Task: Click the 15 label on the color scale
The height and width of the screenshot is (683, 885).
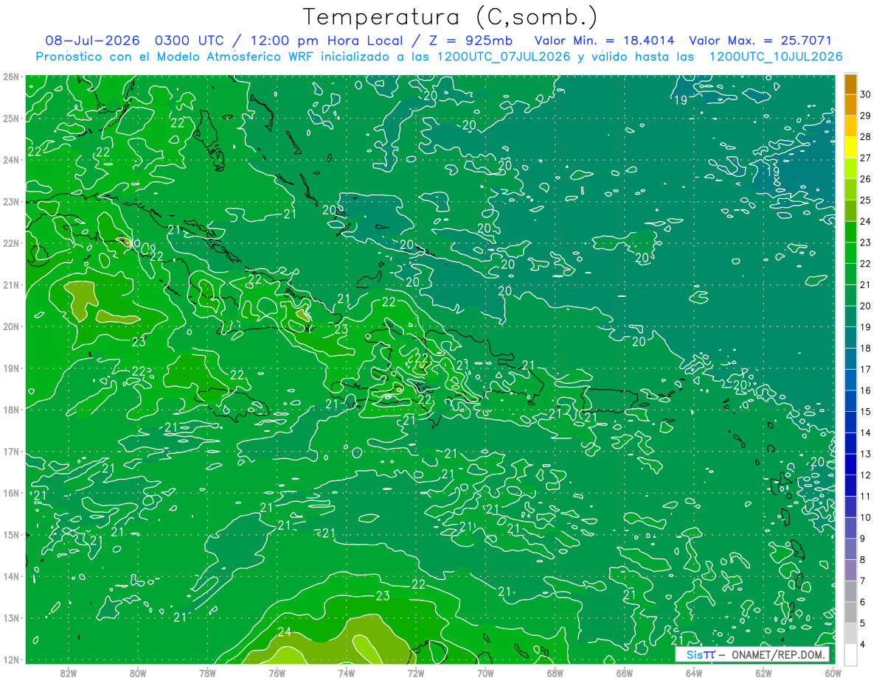Action: point(866,411)
